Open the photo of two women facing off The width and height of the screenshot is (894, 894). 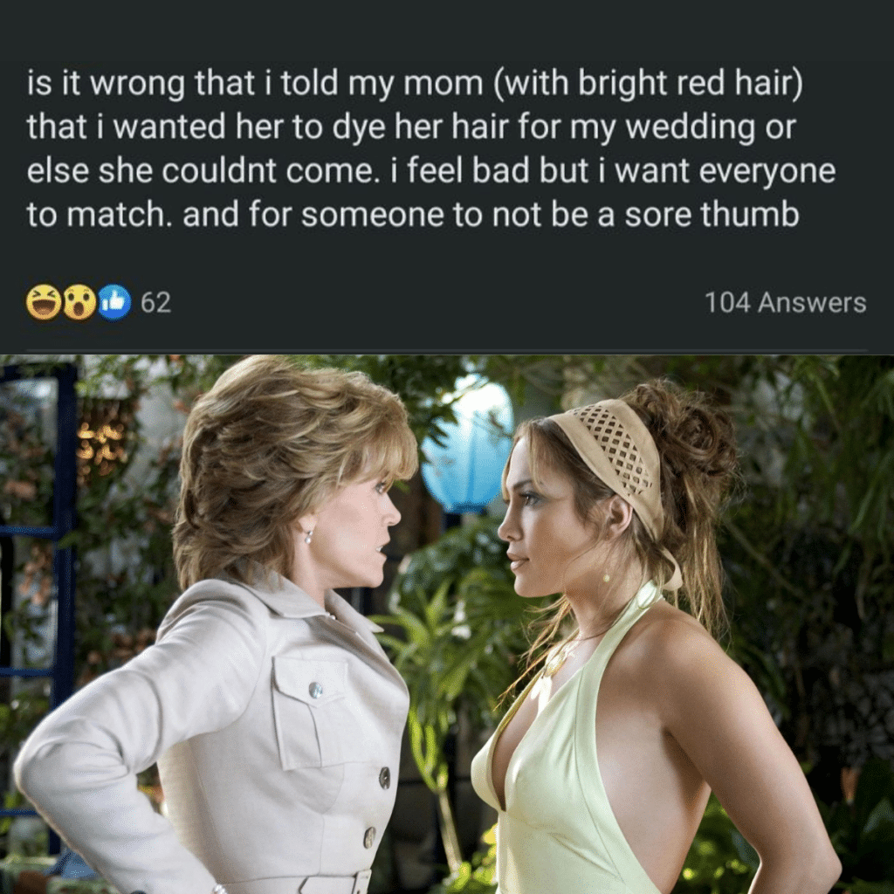tap(447, 624)
